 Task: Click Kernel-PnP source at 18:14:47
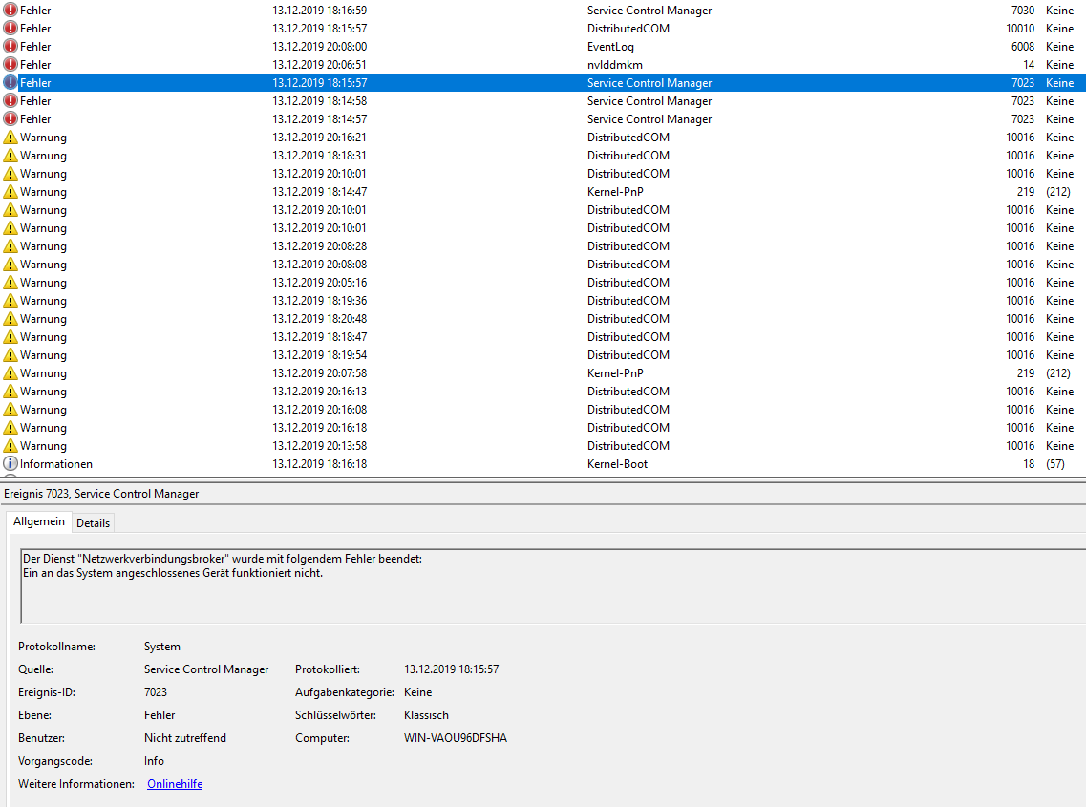tap(615, 192)
